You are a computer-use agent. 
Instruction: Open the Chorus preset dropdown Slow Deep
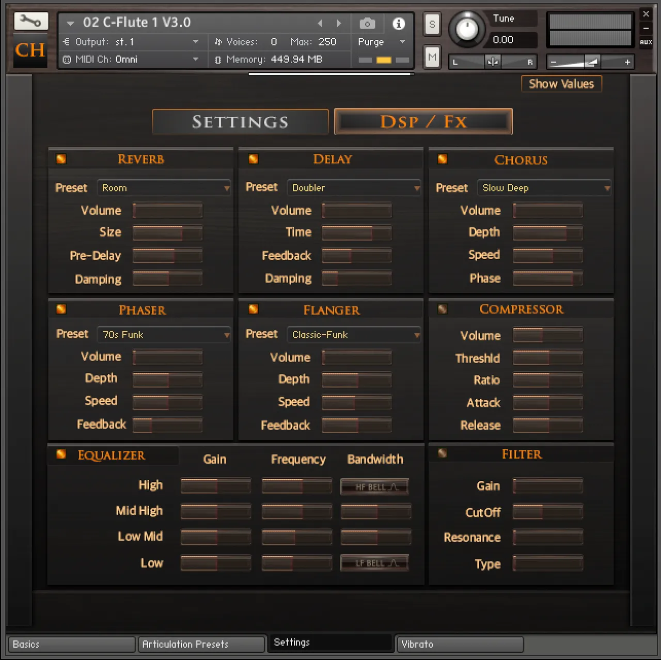click(x=544, y=188)
